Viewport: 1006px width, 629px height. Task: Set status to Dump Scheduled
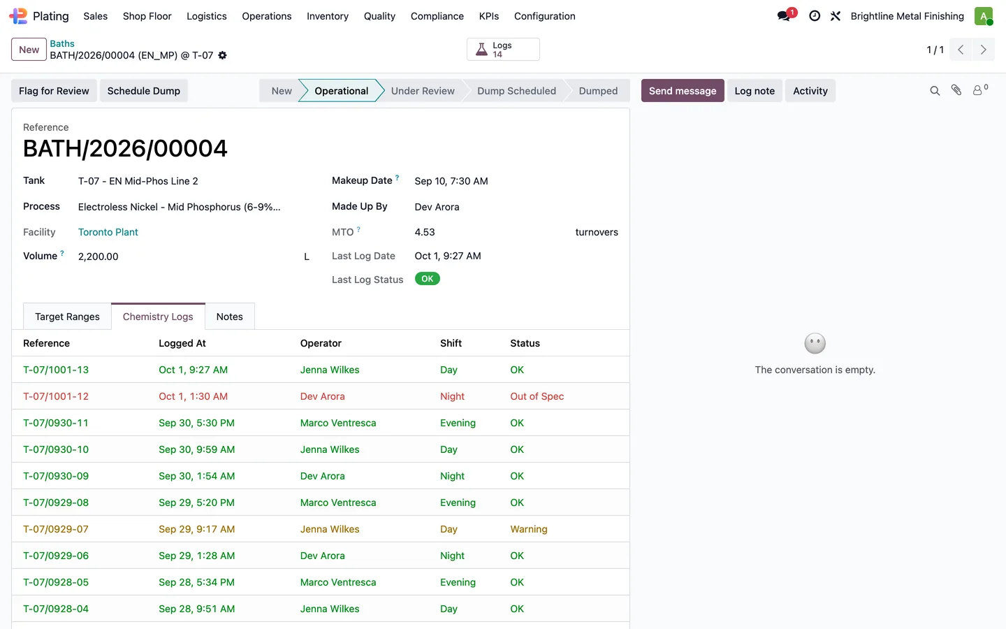point(516,91)
